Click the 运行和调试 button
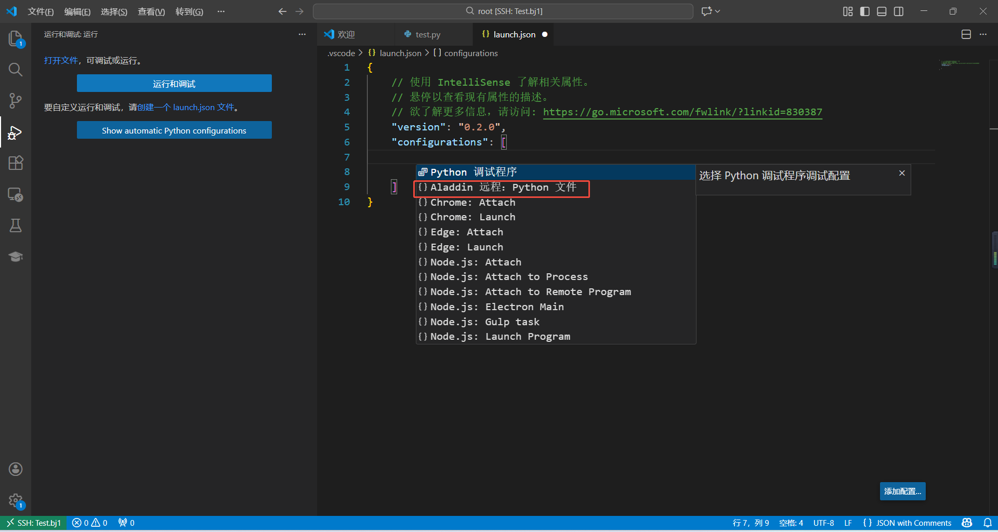Viewport: 998px width, 532px height. click(x=174, y=84)
